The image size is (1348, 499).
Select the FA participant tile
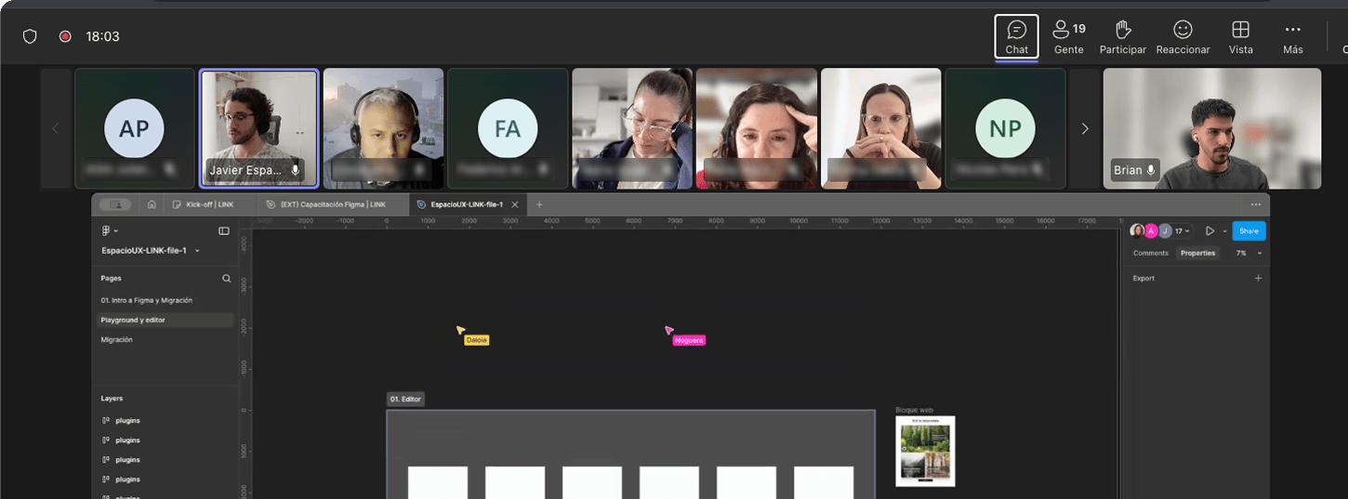point(508,128)
